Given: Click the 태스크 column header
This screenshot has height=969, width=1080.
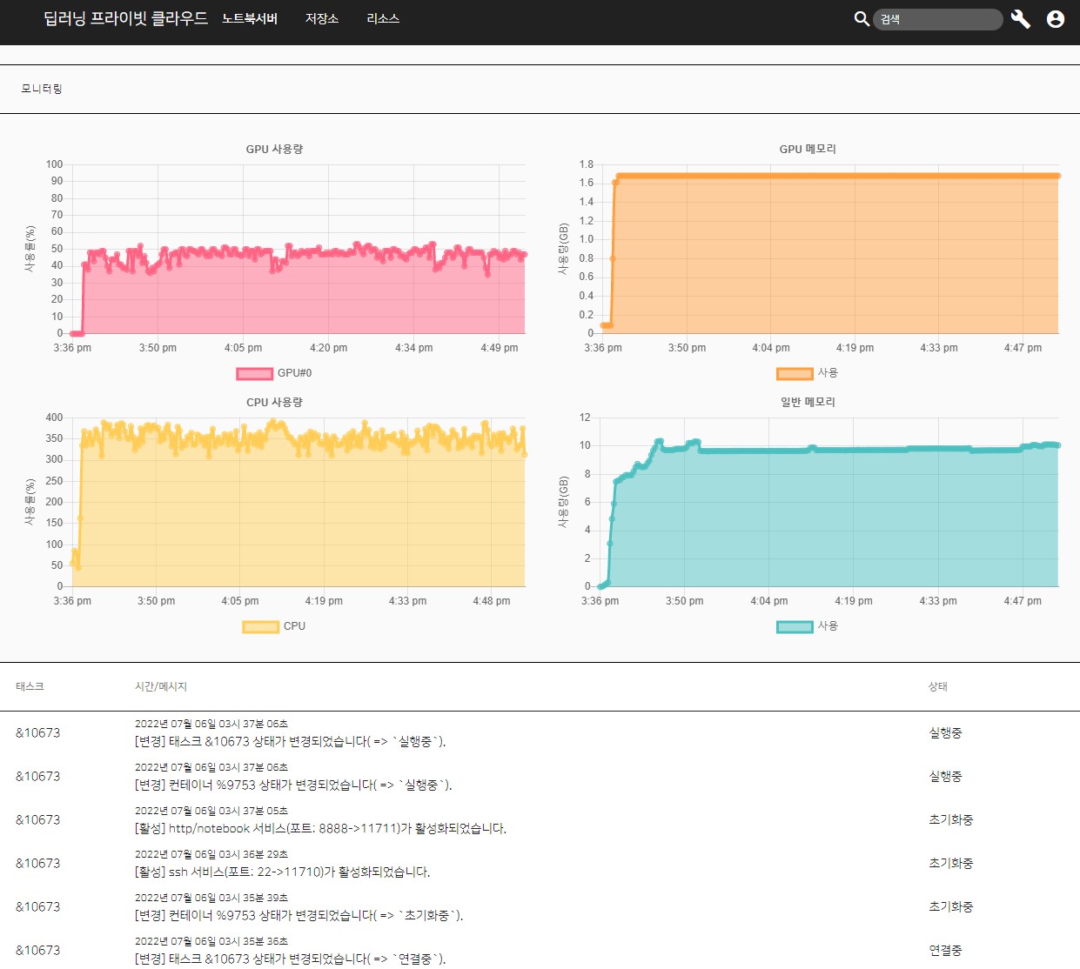Looking at the screenshot, I should 30,686.
